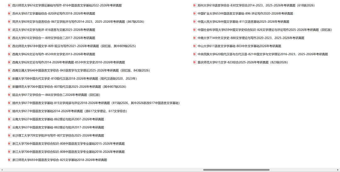This screenshot has width=340, height=172.
Task: Click file name 长沙理工大学709文学批评与写作
Action: click(58, 135)
